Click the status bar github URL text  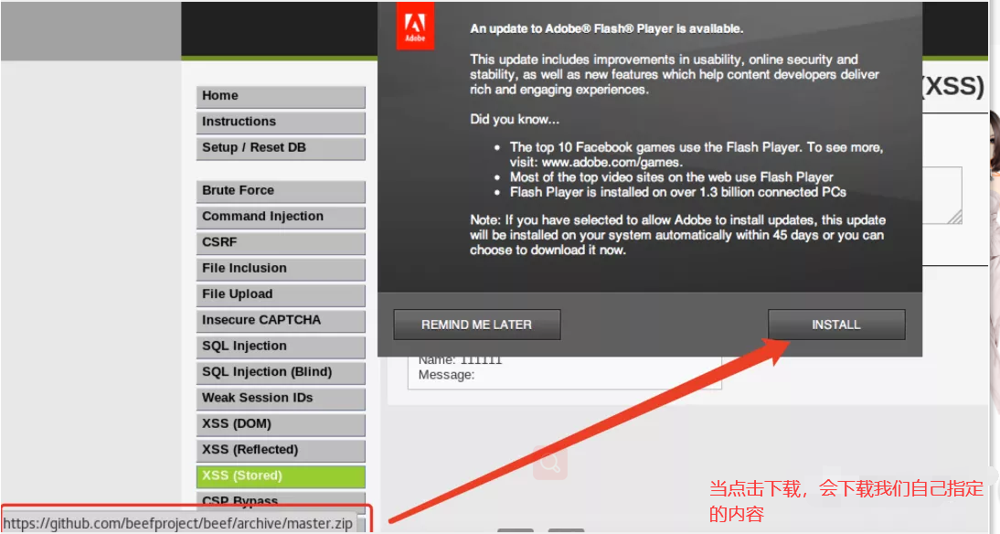tap(178, 524)
